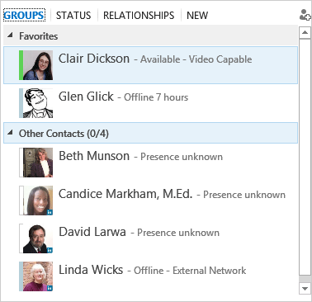
Task: Select the Other Contacts (0/4) header
Action: point(150,133)
